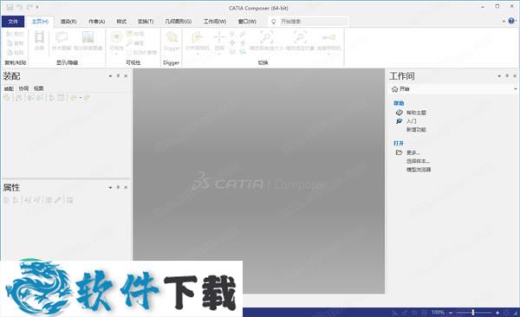
Task: Select the 装配 tab in assembly panel
Action: click(9, 88)
